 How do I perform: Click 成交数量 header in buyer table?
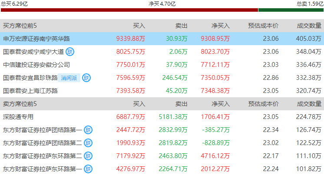[x=309, y=26]
